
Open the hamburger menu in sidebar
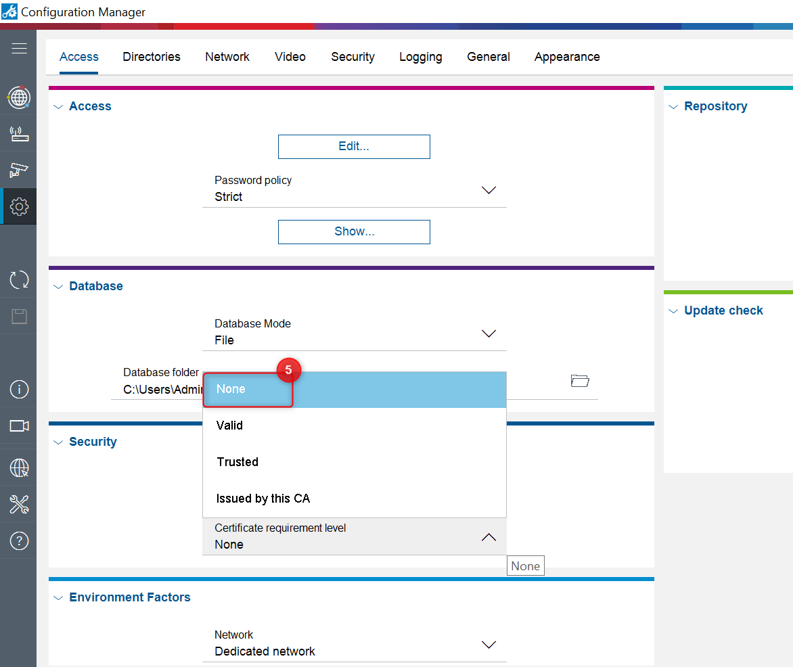tap(19, 48)
